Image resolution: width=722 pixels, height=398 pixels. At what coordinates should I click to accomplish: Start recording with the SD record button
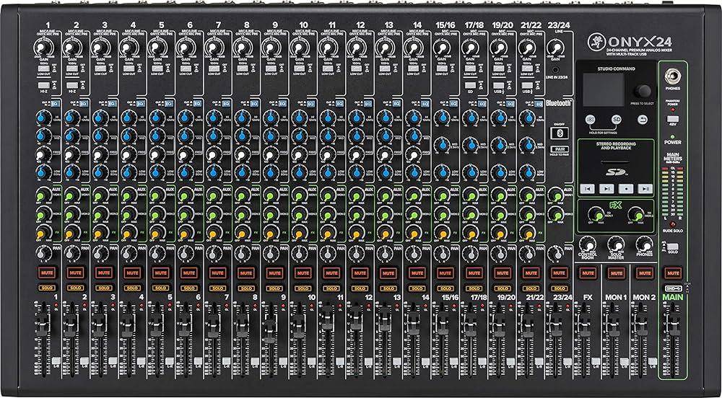click(x=627, y=188)
